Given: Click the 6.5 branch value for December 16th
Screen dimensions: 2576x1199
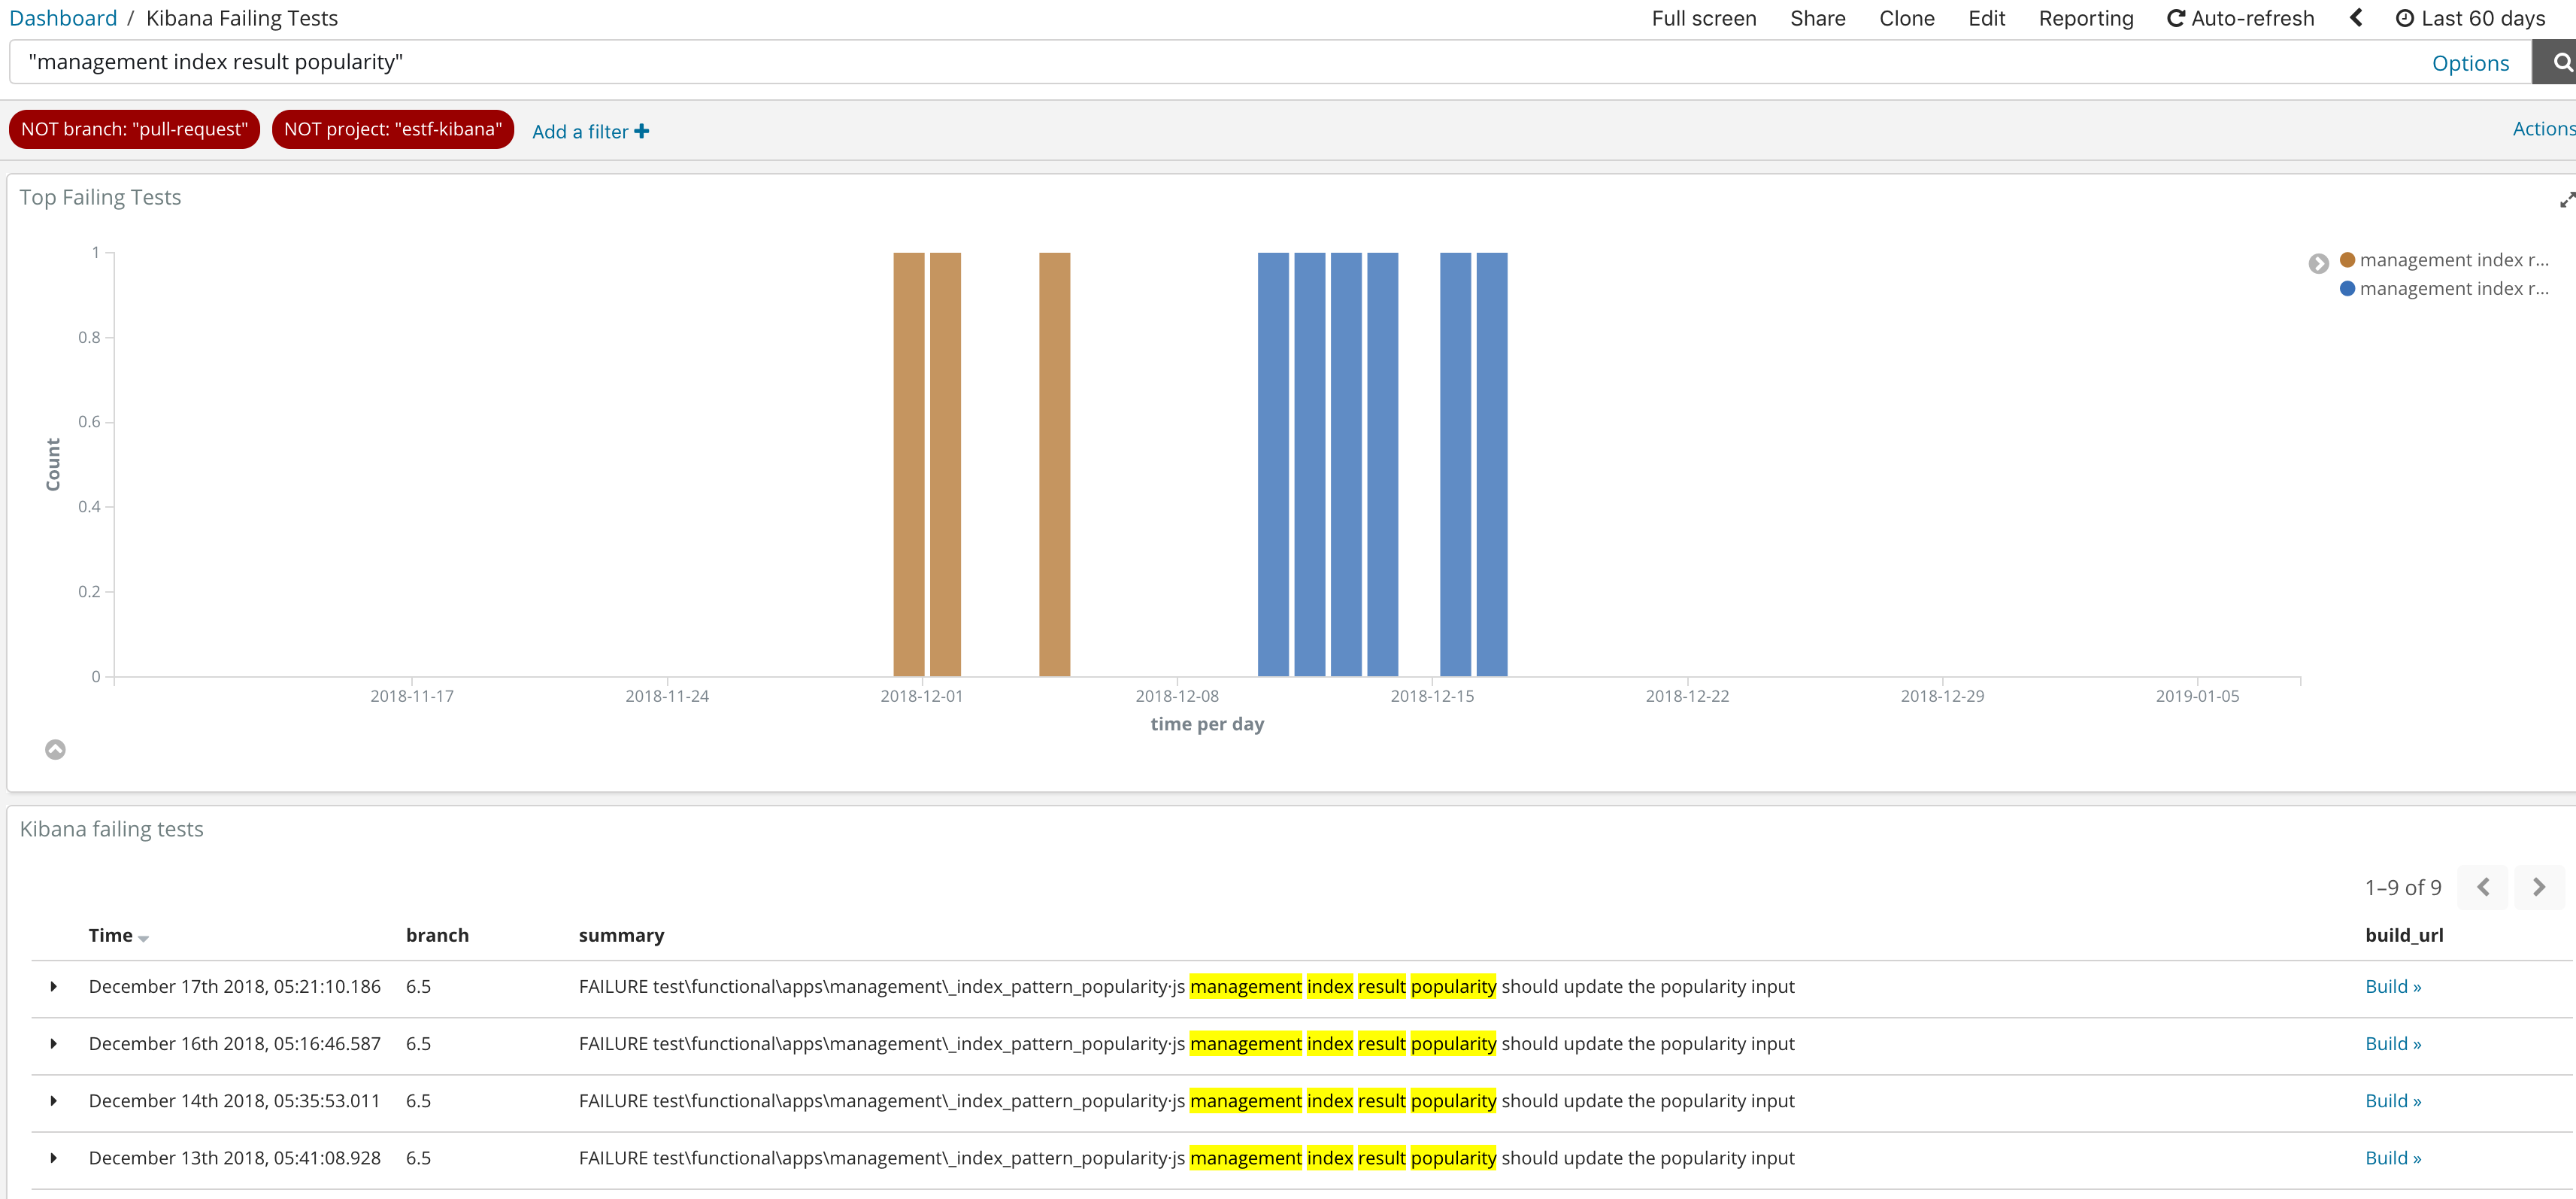Looking at the screenshot, I should (x=418, y=1044).
